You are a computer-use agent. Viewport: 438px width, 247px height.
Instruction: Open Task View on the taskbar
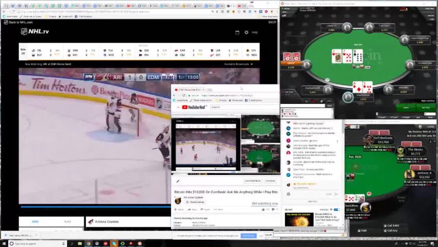[x=72, y=243]
